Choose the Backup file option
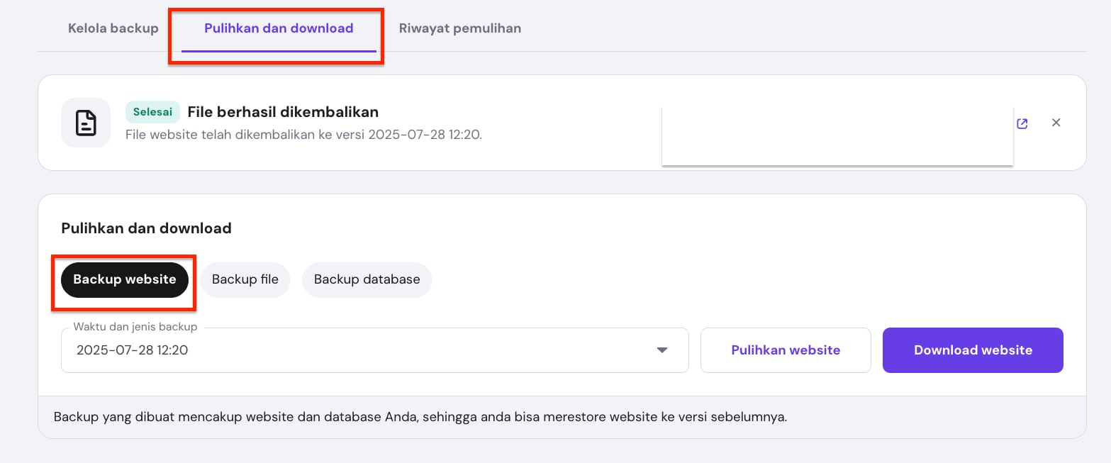 click(245, 279)
